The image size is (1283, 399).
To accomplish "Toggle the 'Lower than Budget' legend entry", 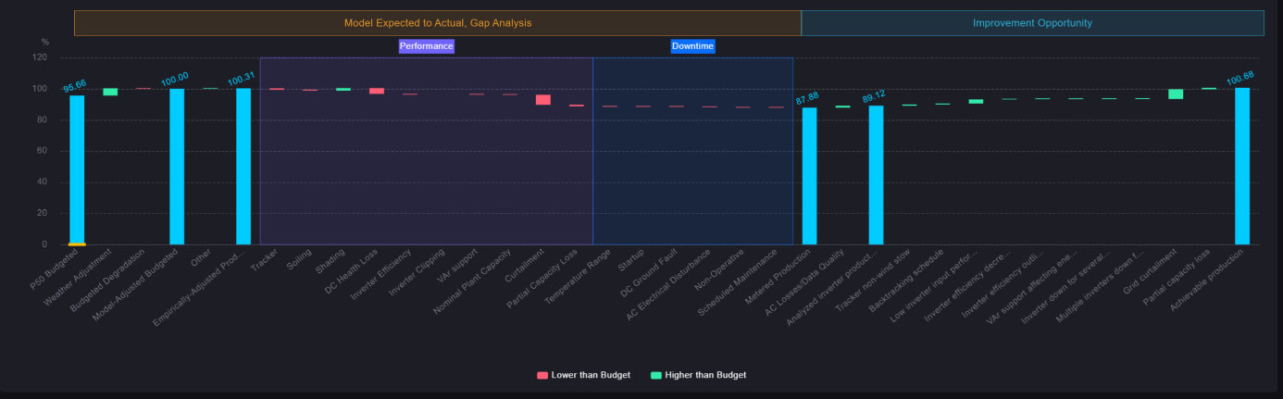I will tap(583, 375).
